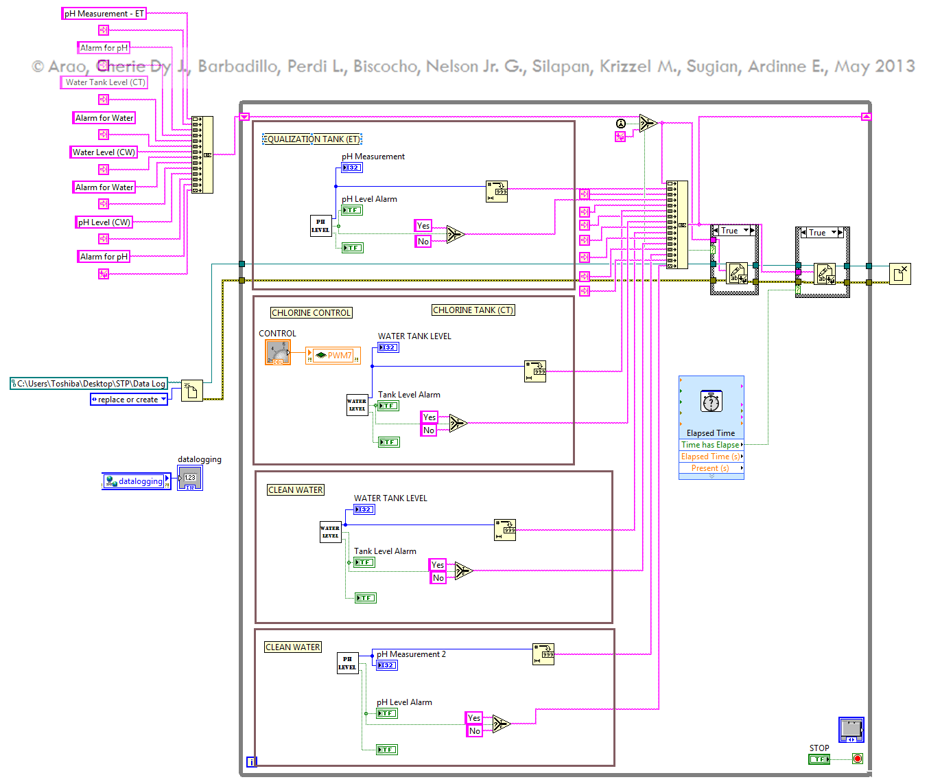Screen dimensions: 929x784
Task: Select the Yes string constant in Equalization Tank
Action: [x=423, y=226]
